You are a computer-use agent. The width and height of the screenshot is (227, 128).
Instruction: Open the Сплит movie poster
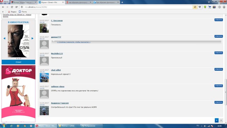18,41
